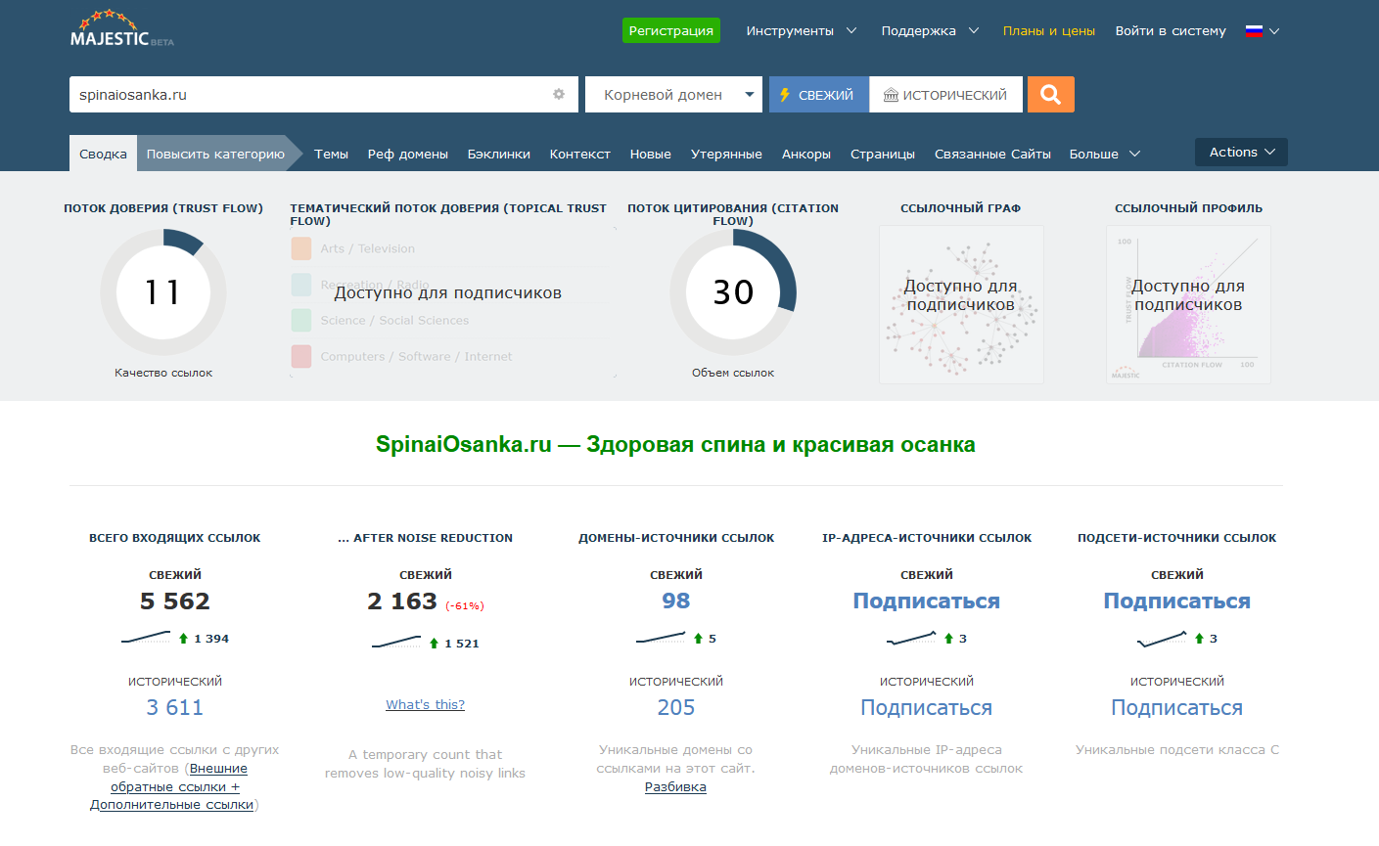
Task: Click fresh Подписаться under Подсети-источники
Action: coord(1177,601)
